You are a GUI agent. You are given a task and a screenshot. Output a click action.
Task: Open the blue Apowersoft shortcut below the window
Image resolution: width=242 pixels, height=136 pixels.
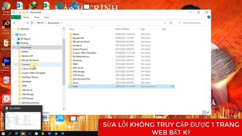tap(60, 118)
